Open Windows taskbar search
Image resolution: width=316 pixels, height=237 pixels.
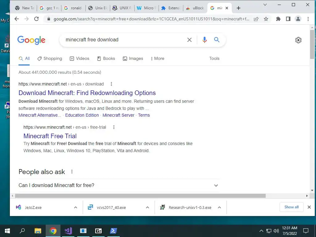pos(22,231)
